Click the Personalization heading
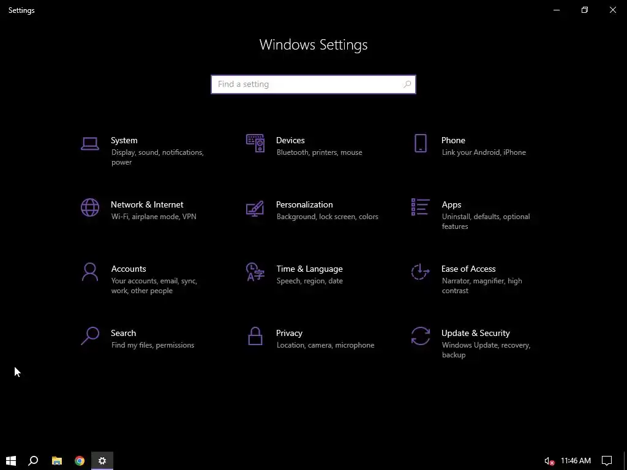627x470 pixels. 304,204
